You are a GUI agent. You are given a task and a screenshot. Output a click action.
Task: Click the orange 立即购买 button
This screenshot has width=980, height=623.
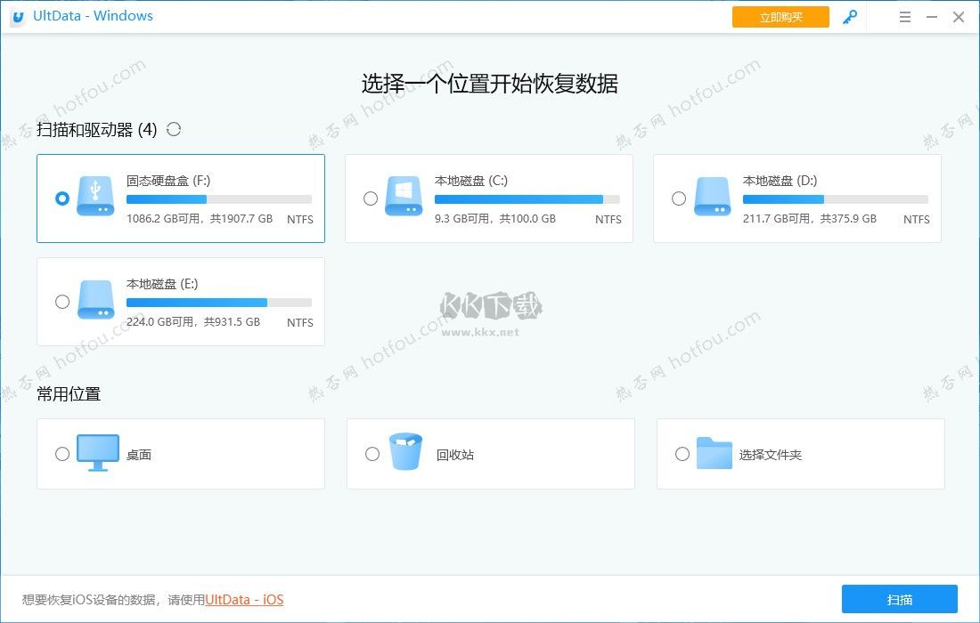[780, 16]
